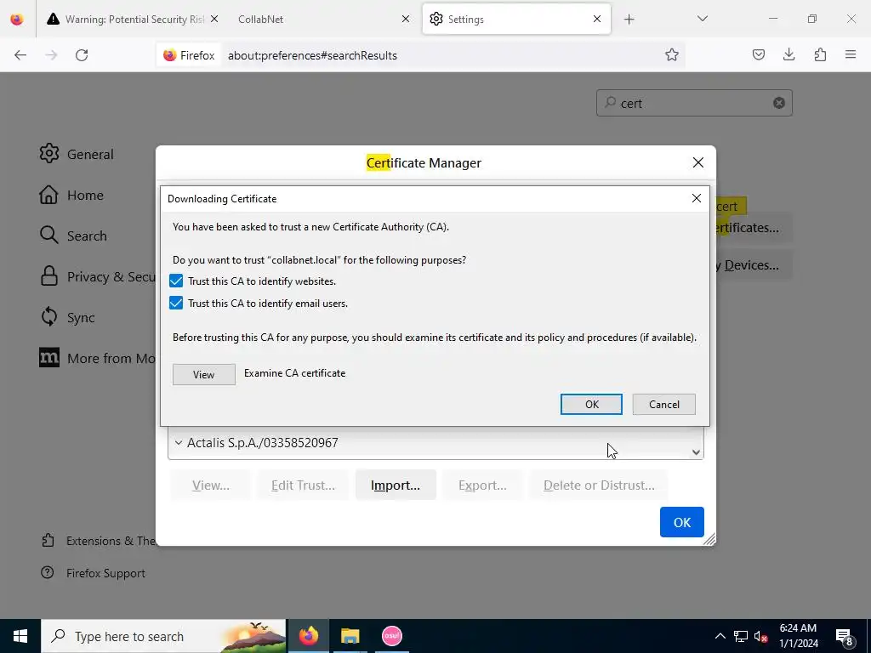This screenshot has height=653, width=871.
Task: Click the Import... button in Certificate Manager
Action: (x=396, y=485)
